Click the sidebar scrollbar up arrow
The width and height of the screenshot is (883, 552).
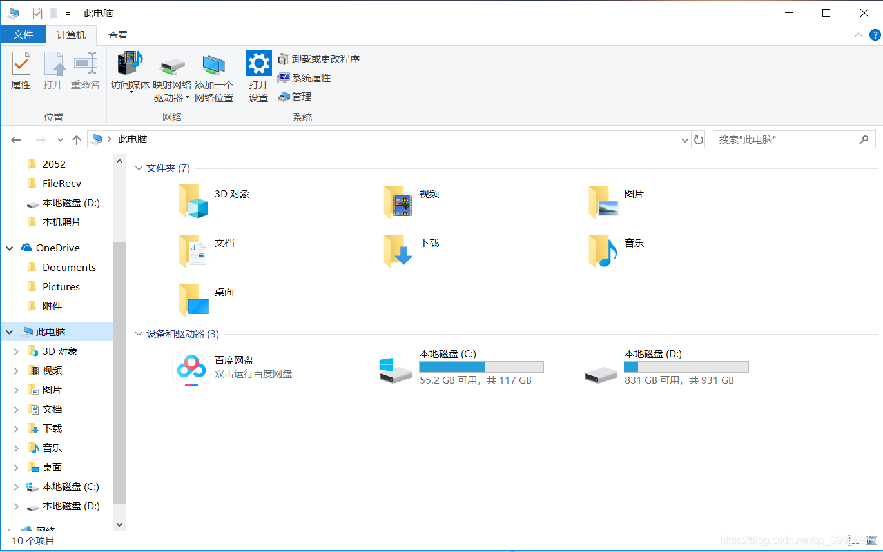tap(119, 161)
